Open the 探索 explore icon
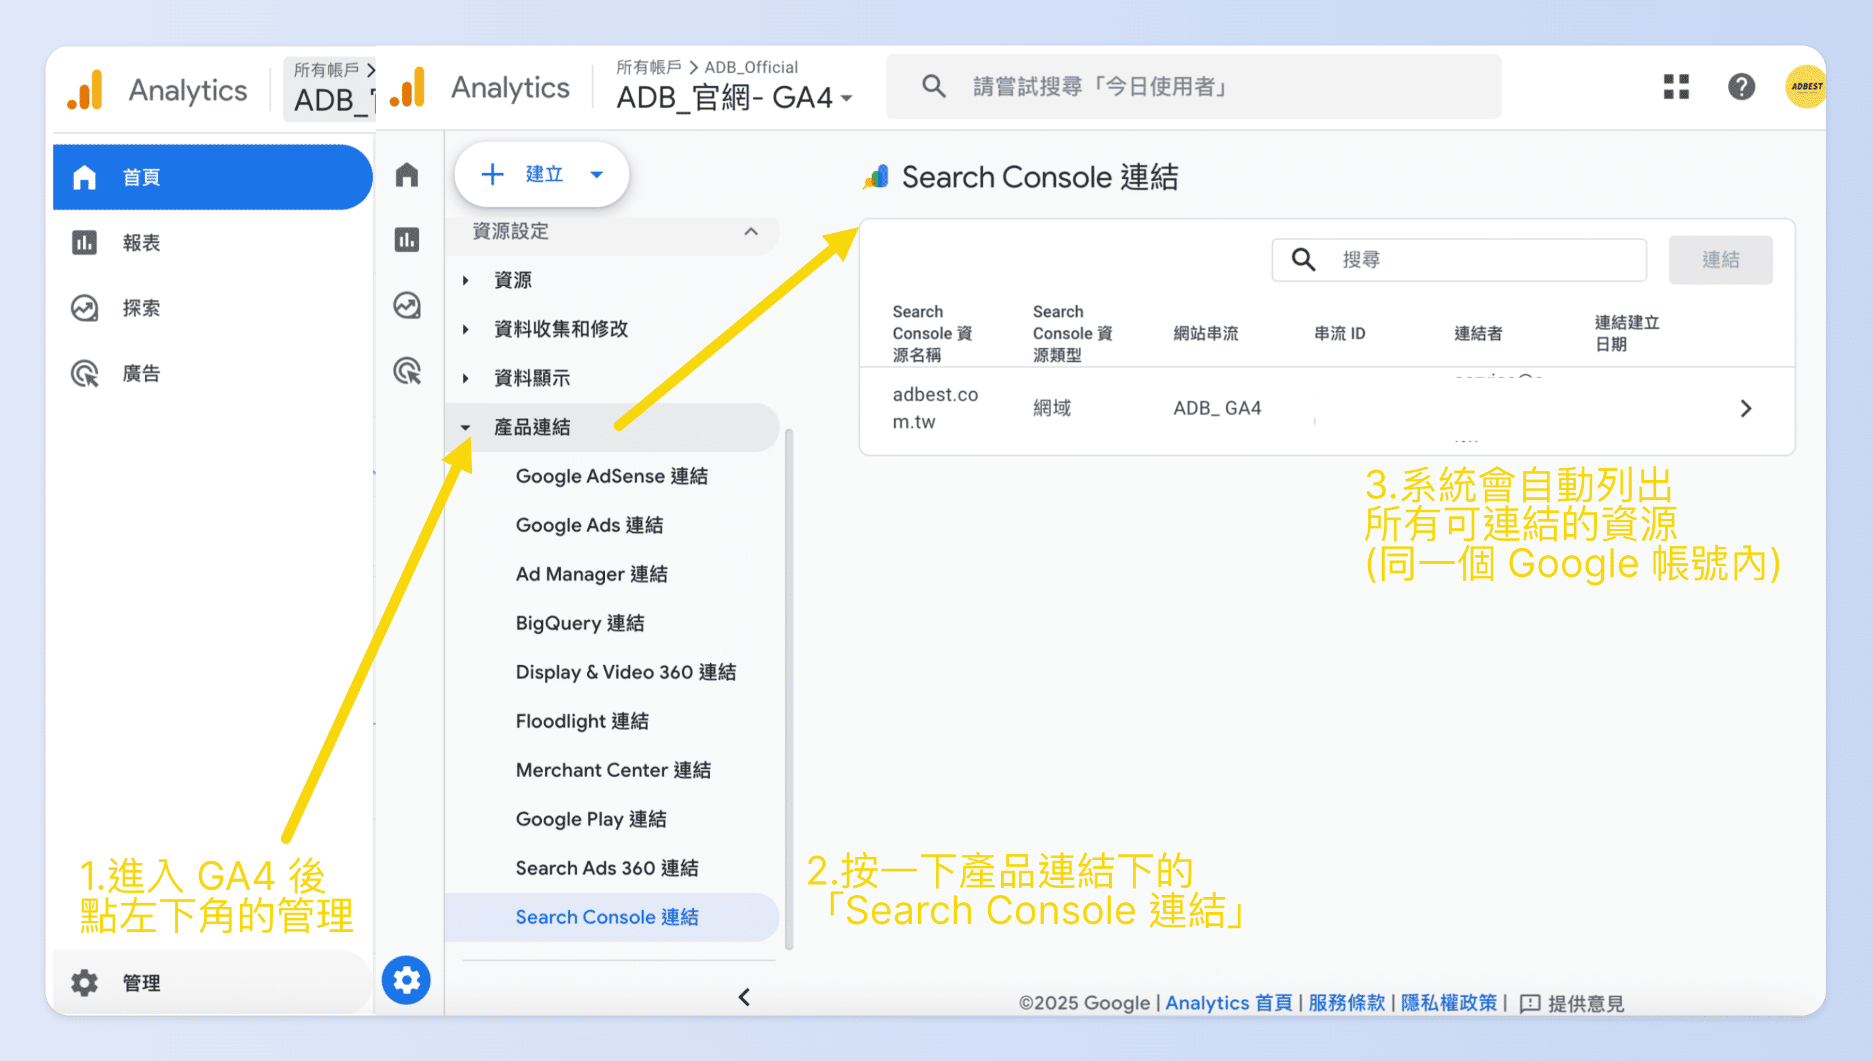The image size is (1873, 1061). pyautogui.click(x=84, y=307)
